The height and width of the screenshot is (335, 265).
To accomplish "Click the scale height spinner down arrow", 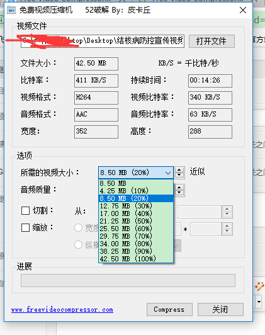I will pos(227,231).
